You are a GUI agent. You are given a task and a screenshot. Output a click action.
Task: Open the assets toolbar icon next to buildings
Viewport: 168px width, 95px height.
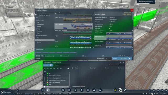point(100,90)
